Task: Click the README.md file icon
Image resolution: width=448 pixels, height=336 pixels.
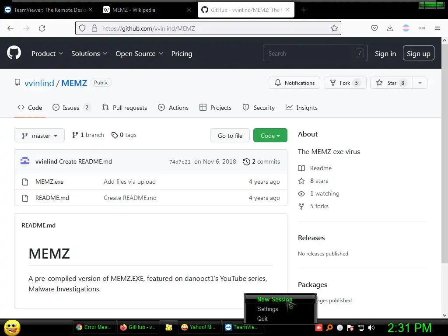Action: 25,198
